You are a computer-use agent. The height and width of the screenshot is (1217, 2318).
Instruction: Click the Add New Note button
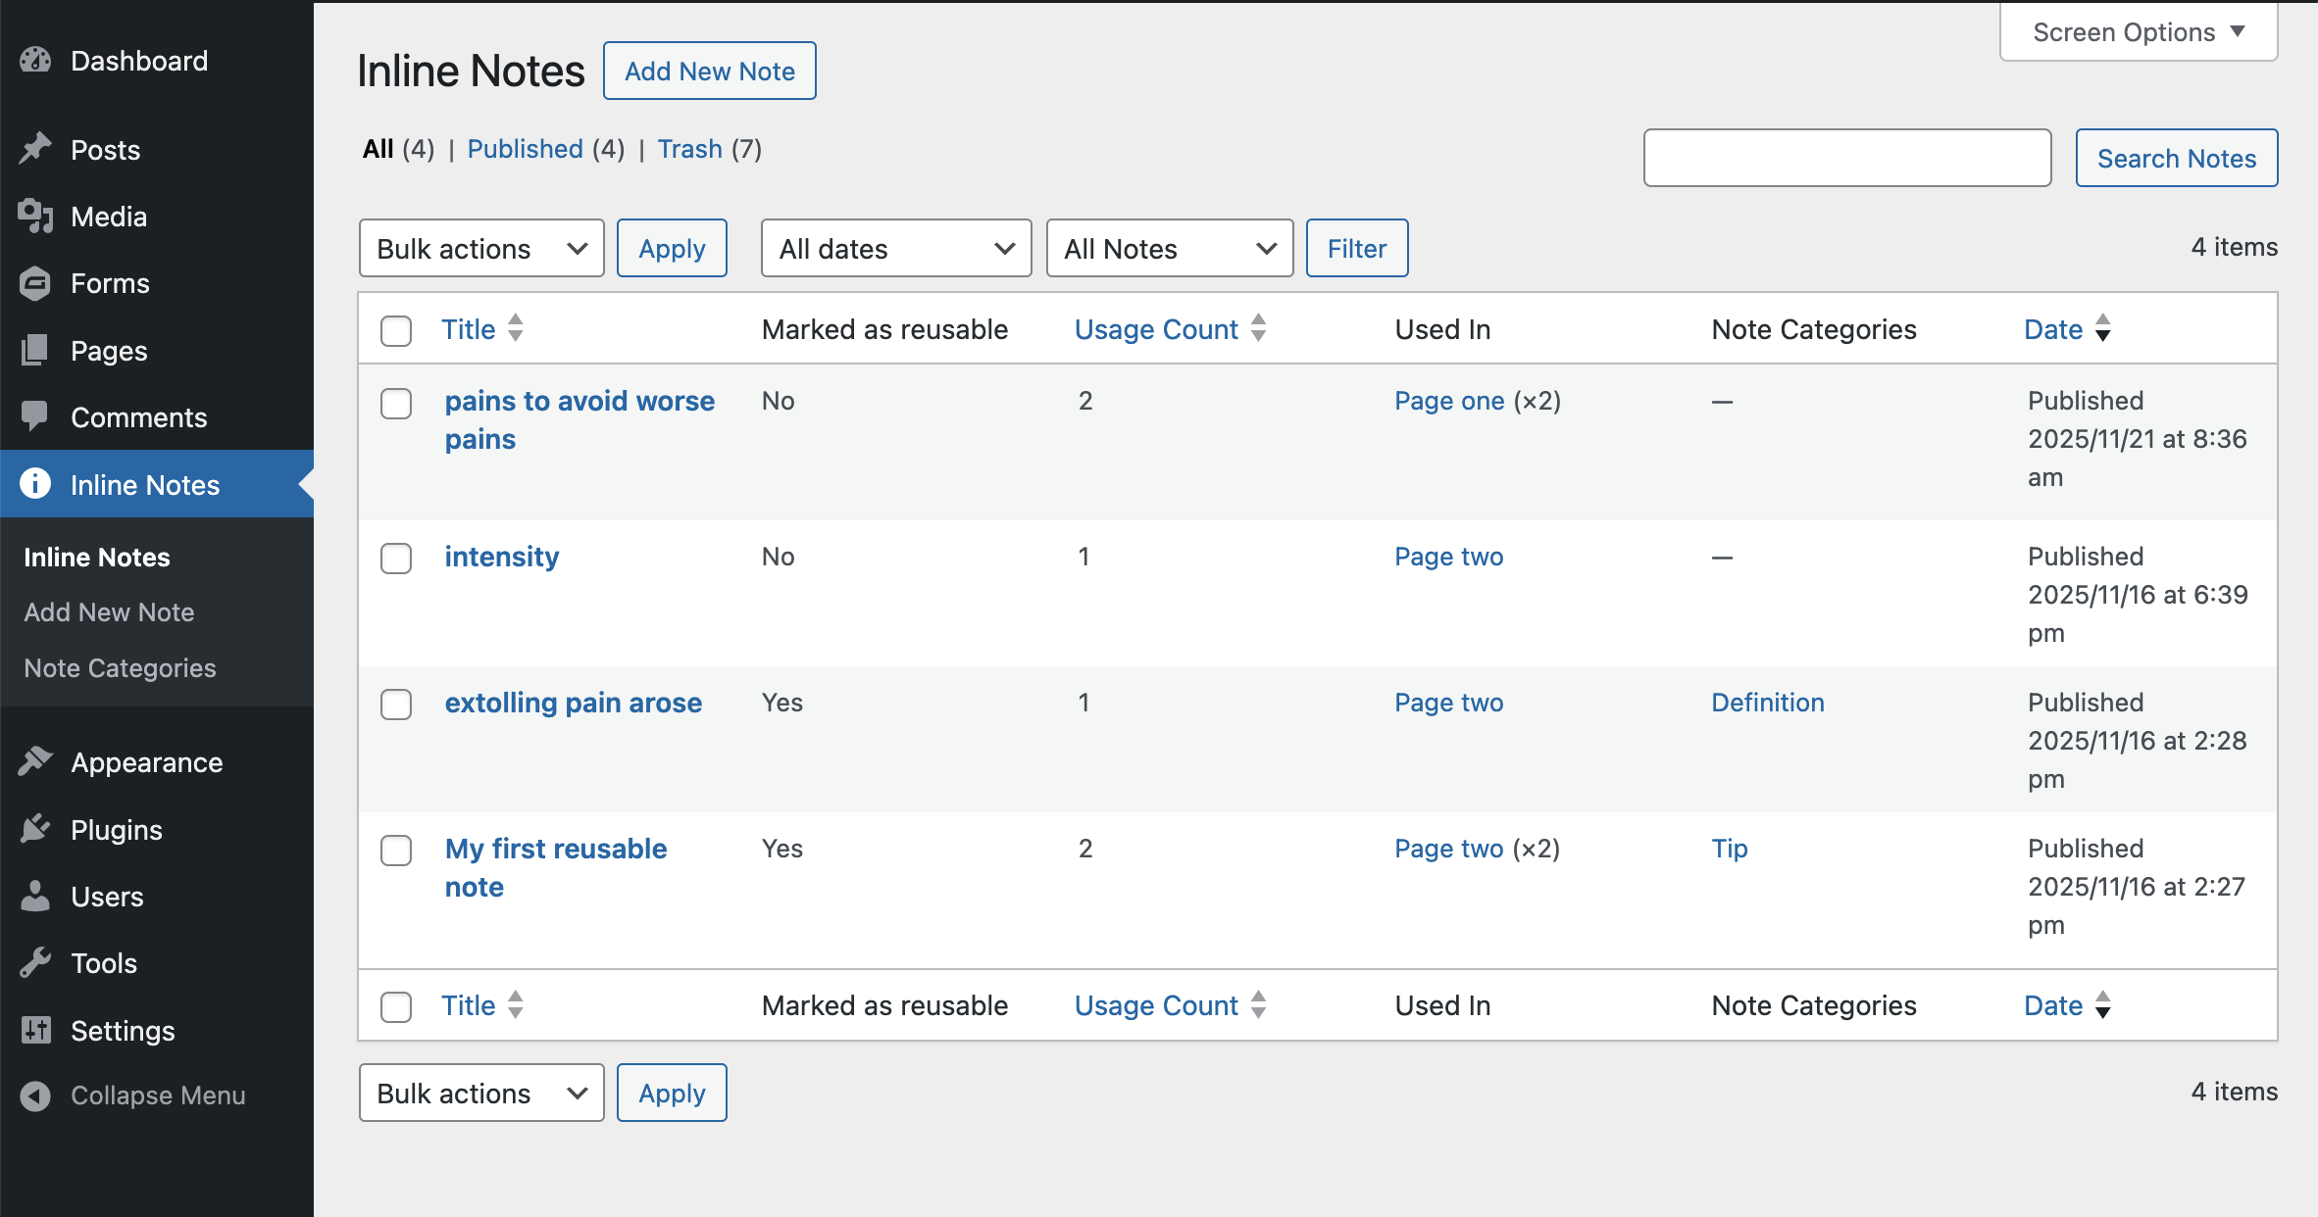pyautogui.click(x=709, y=70)
